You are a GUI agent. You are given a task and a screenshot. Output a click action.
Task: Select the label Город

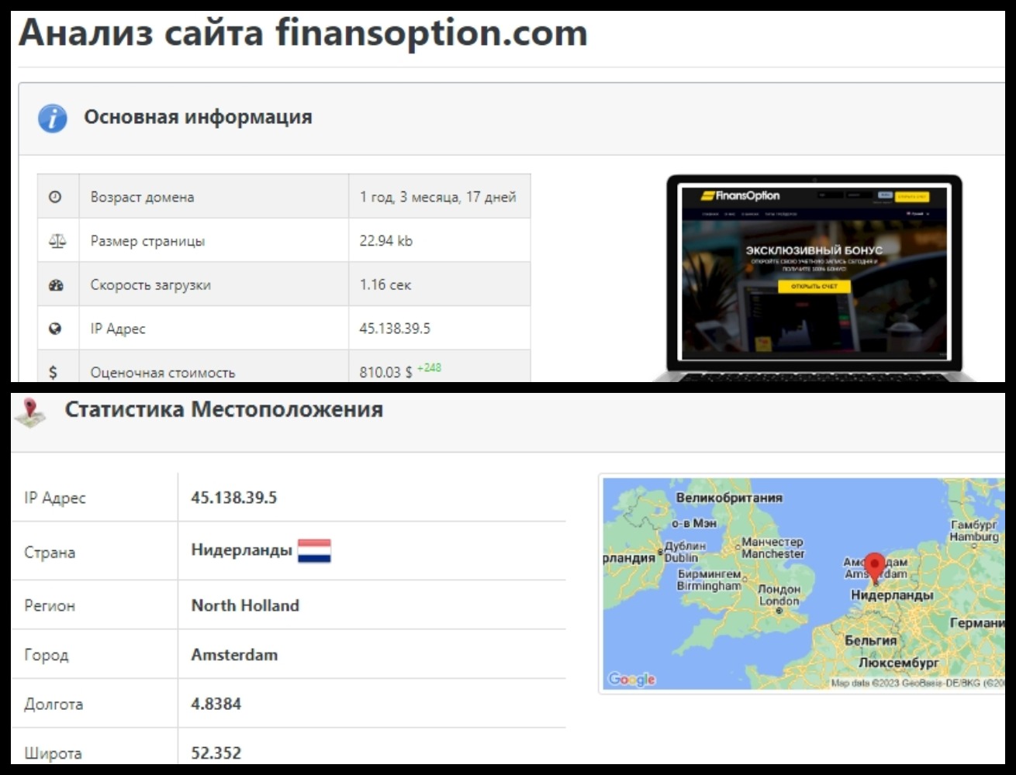click(46, 655)
